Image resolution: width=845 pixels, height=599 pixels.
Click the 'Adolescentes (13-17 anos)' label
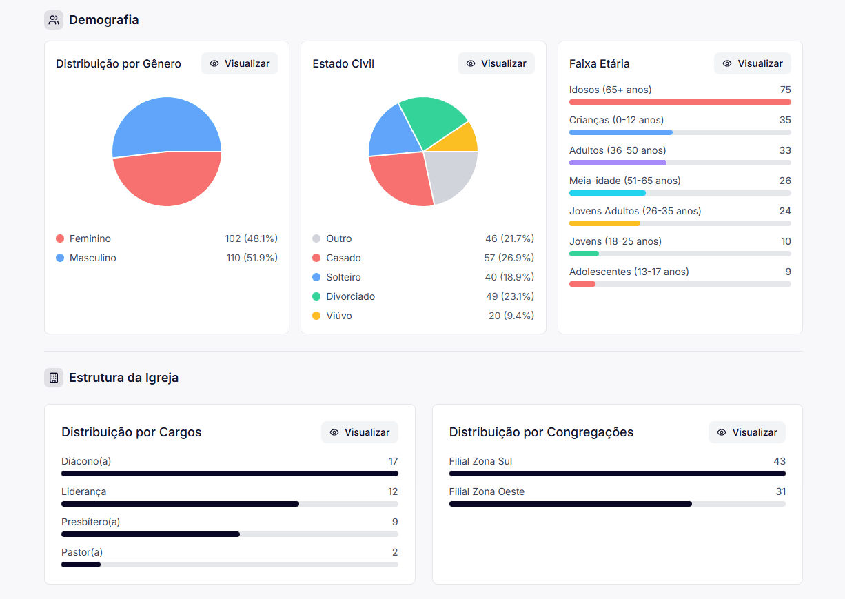[629, 272]
